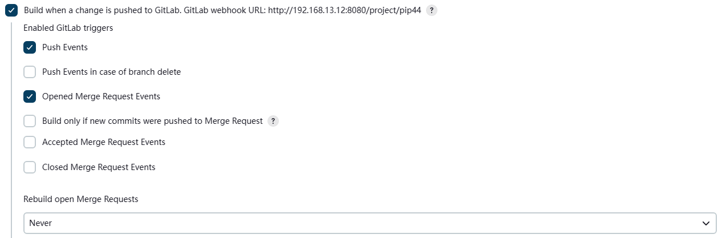This screenshot has width=726, height=238.
Task: Tick Build only if new commits pushed checkbox
Action: pos(30,121)
